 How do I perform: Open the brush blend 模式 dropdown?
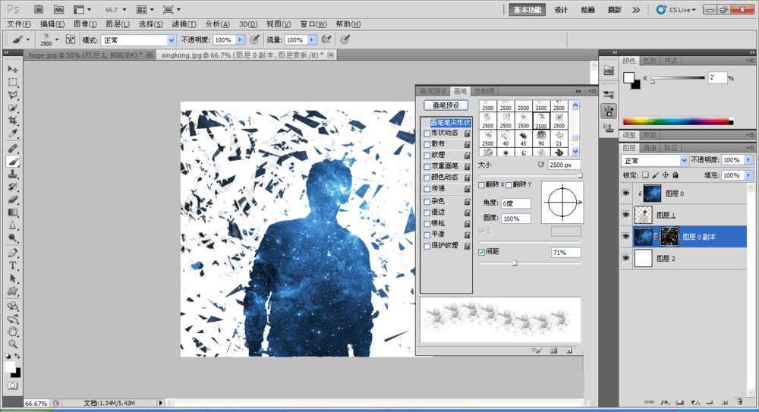pyautogui.click(x=139, y=39)
